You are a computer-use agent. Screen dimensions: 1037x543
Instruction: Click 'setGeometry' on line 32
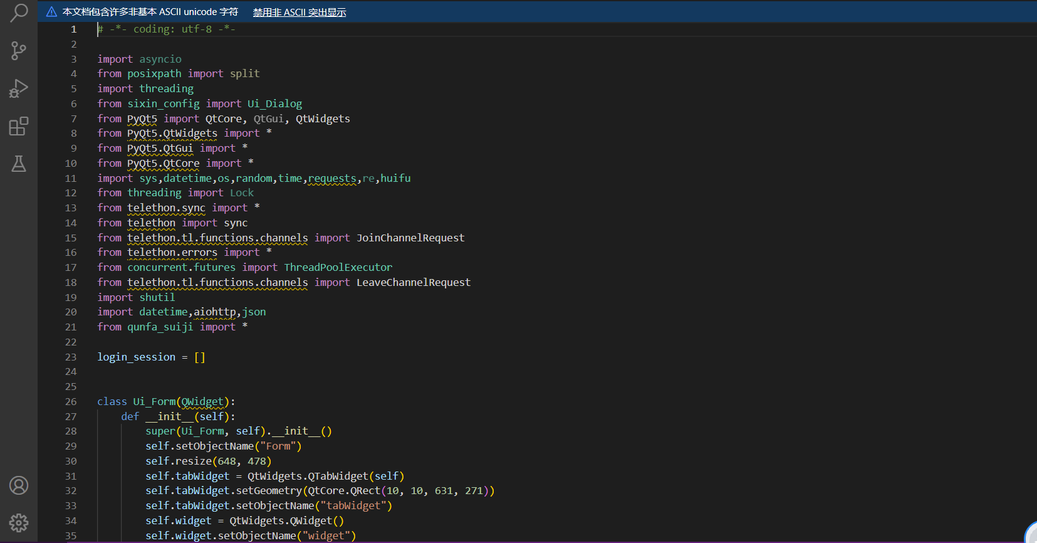269,490
